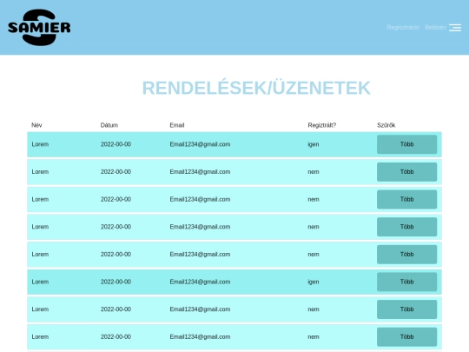Open the hamburger menu icon

point(455,28)
